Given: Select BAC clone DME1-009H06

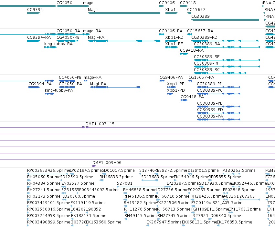Looking at the screenshot, I should click(x=107, y=163).
